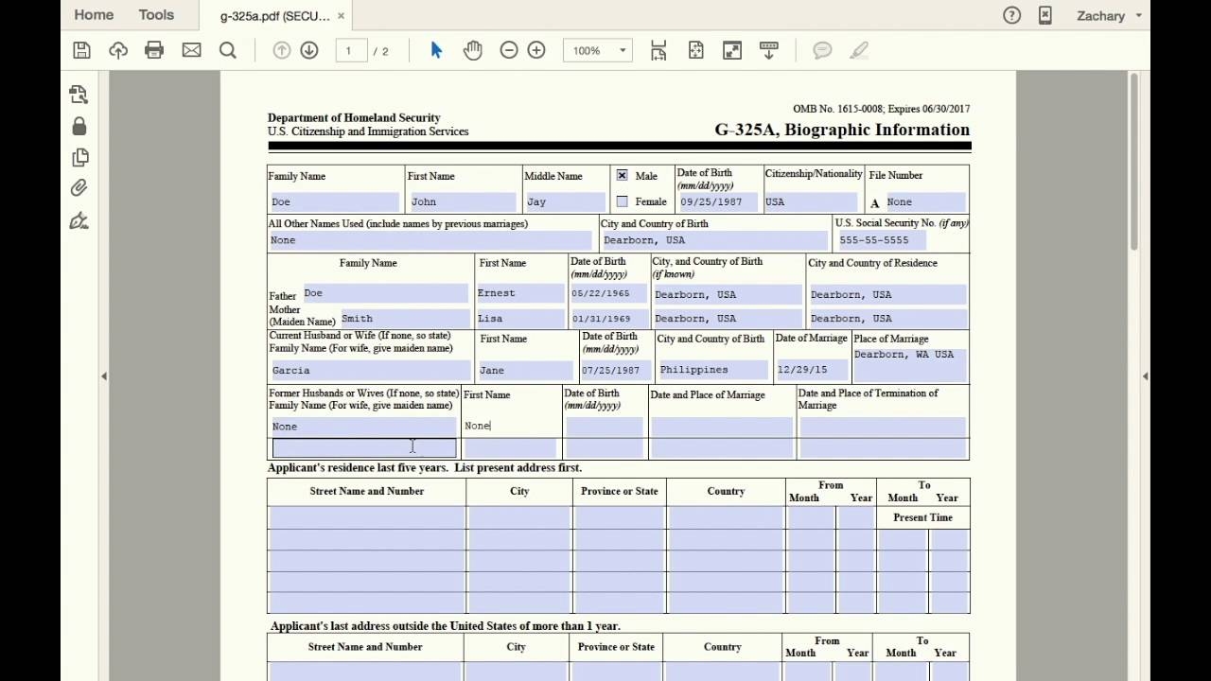This screenshot has width=1211, height=681.
Task: Click the father's first name field Ernest
Action: (519, 293)
